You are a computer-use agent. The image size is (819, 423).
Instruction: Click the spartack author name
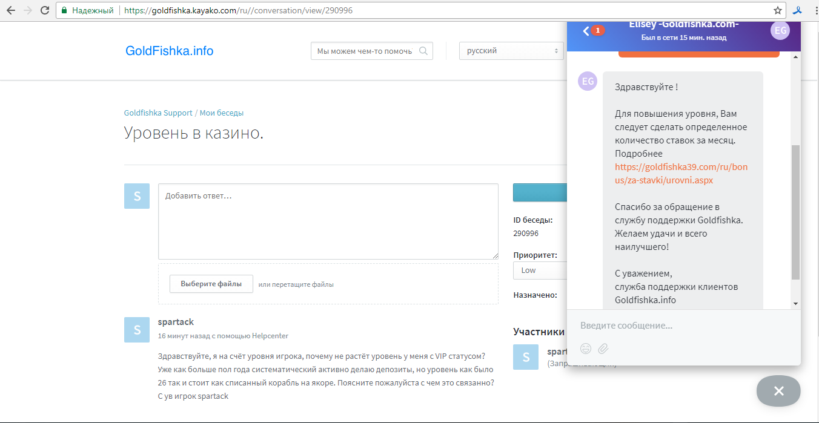point(176,322)
